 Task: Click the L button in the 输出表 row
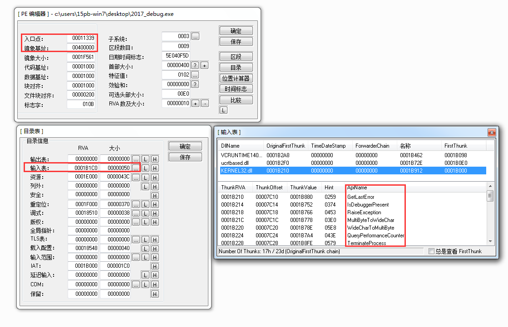tap(145, 159)
